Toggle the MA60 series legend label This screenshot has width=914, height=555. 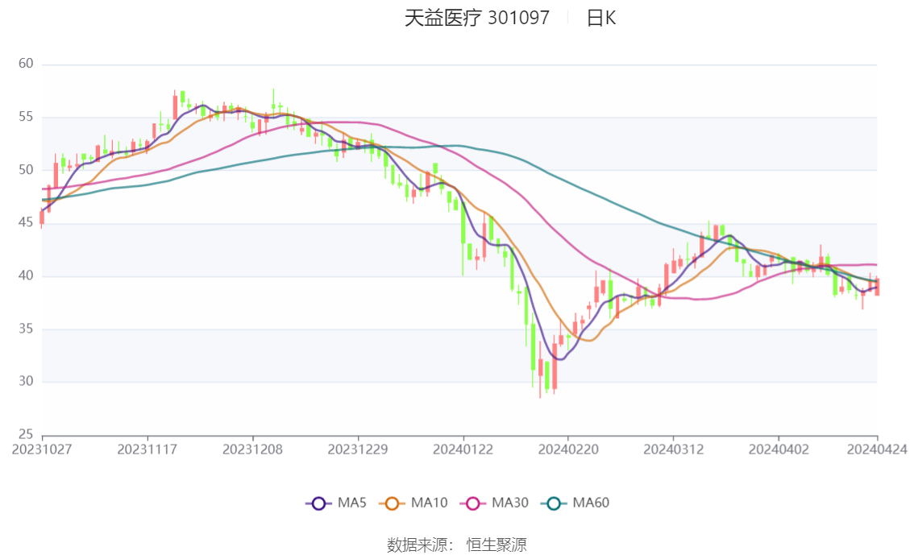[x=591, y=503]
